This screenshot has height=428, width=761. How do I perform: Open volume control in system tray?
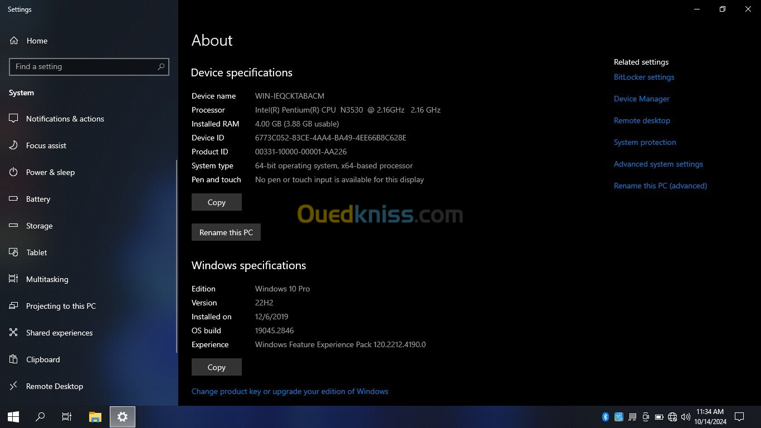[686, 417]
